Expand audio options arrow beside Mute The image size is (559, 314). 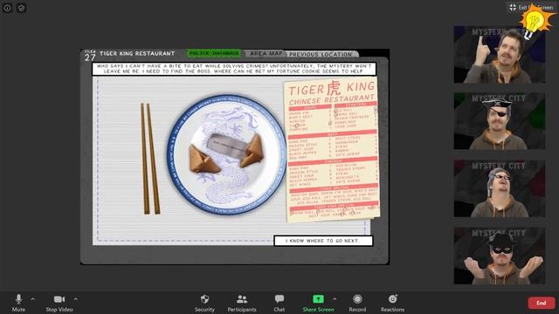[33, 299]
